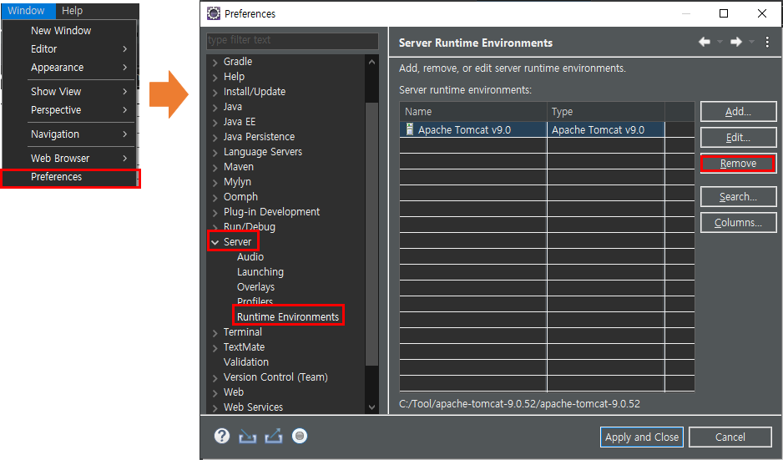Select Launching under Server
This screenshot has height=460, width=783.
pos(260,271)
